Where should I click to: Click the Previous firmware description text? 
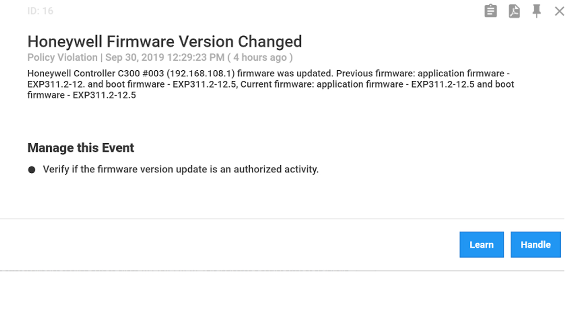point(375,73)
